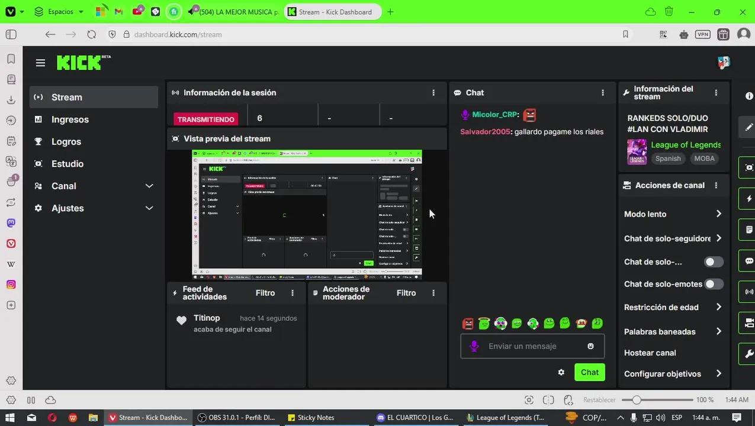Open Mastodon web panel in sidebar
This screenshot has height=426, width=755.
click(11, 223)
